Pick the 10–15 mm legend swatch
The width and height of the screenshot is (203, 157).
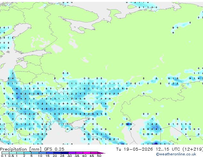[43, 153]
